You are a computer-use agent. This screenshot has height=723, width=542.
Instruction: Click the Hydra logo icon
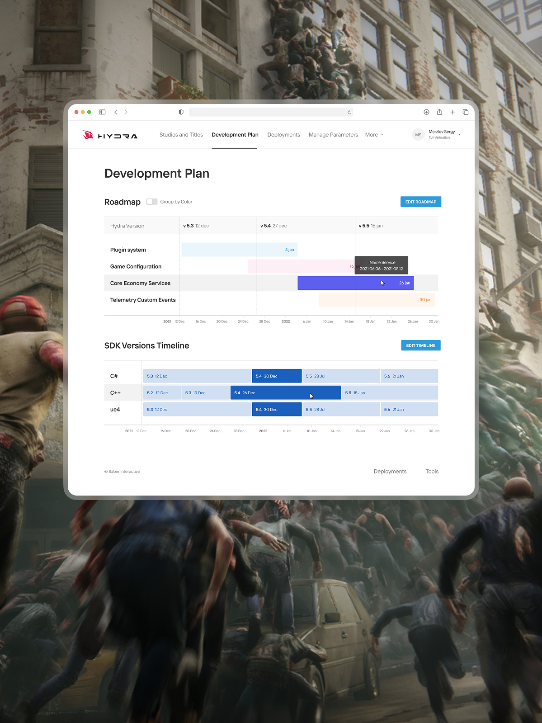tap(88, 135)
